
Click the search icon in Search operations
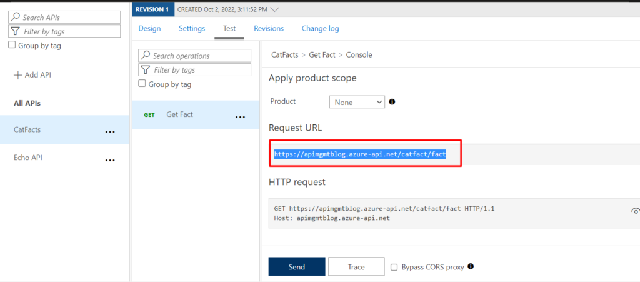tap(145, 56)
